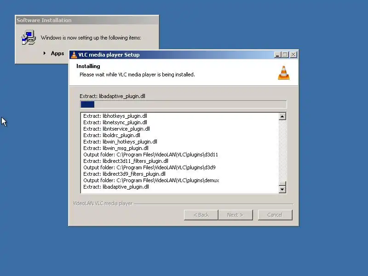Click the VLC cone icon in the title bar

(74, 55)
